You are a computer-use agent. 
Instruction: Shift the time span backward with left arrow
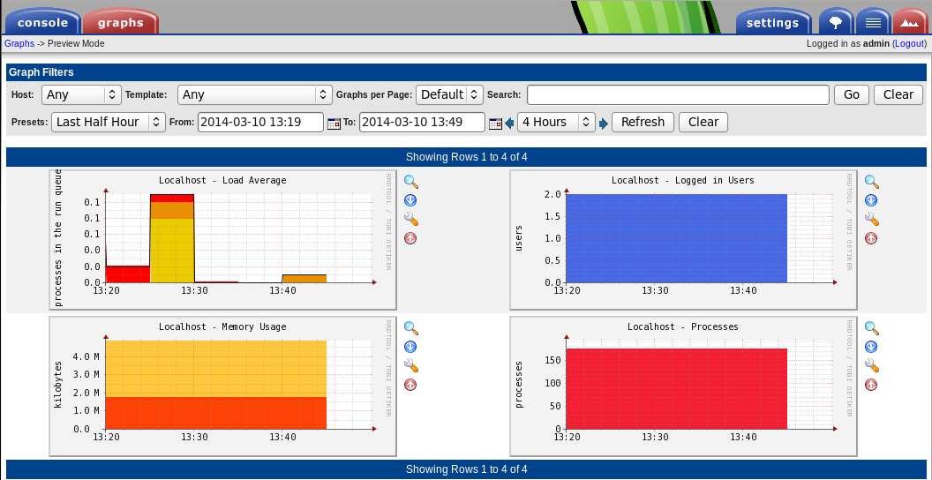[x=509, y=124]
